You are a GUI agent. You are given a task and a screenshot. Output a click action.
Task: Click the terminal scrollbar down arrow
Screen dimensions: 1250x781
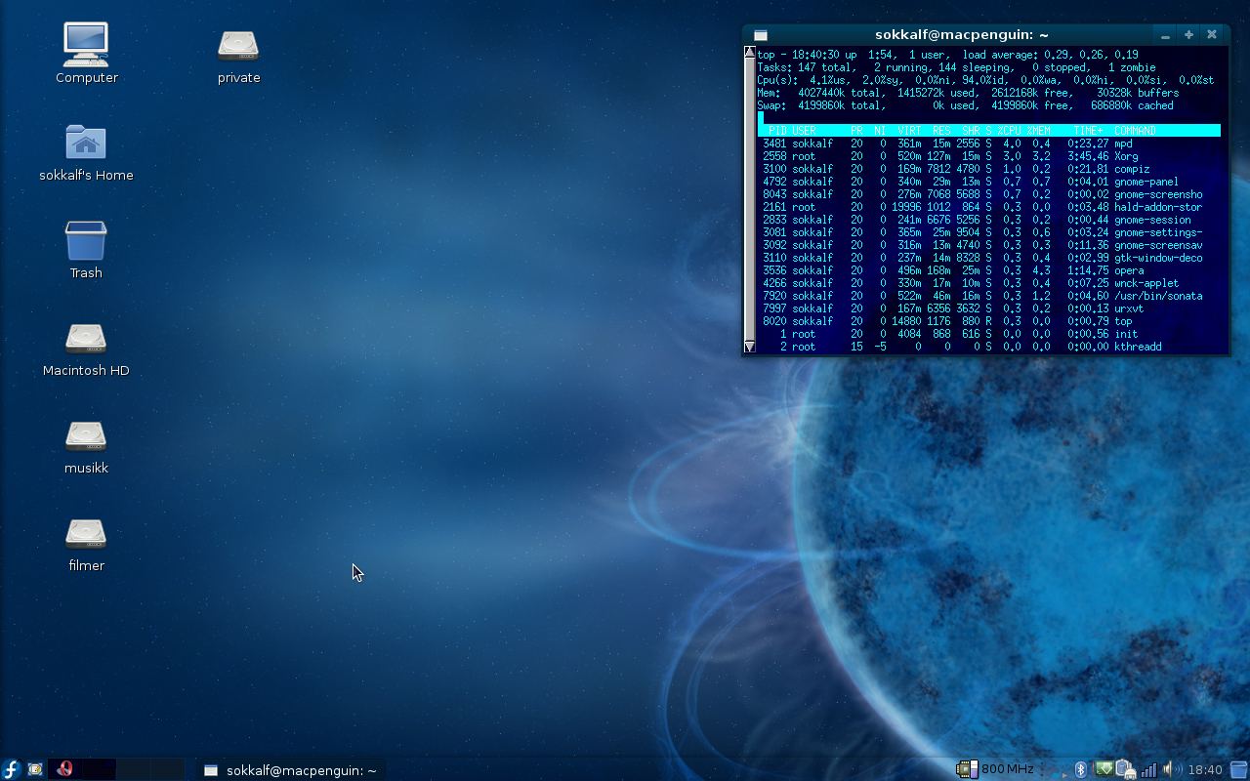pyautogui.click(x=750, y=347)
